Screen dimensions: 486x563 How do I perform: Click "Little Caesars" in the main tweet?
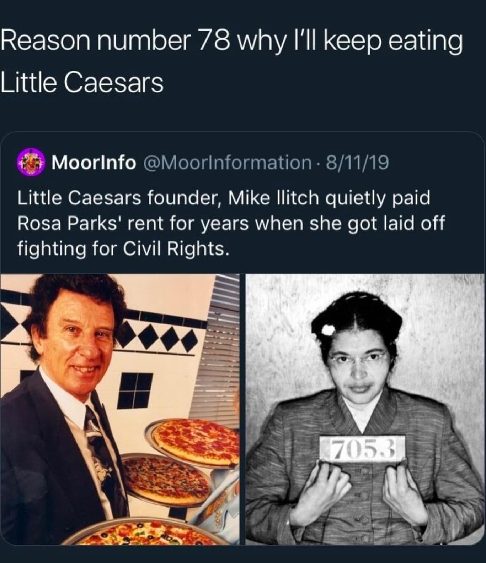click(82, 83)
